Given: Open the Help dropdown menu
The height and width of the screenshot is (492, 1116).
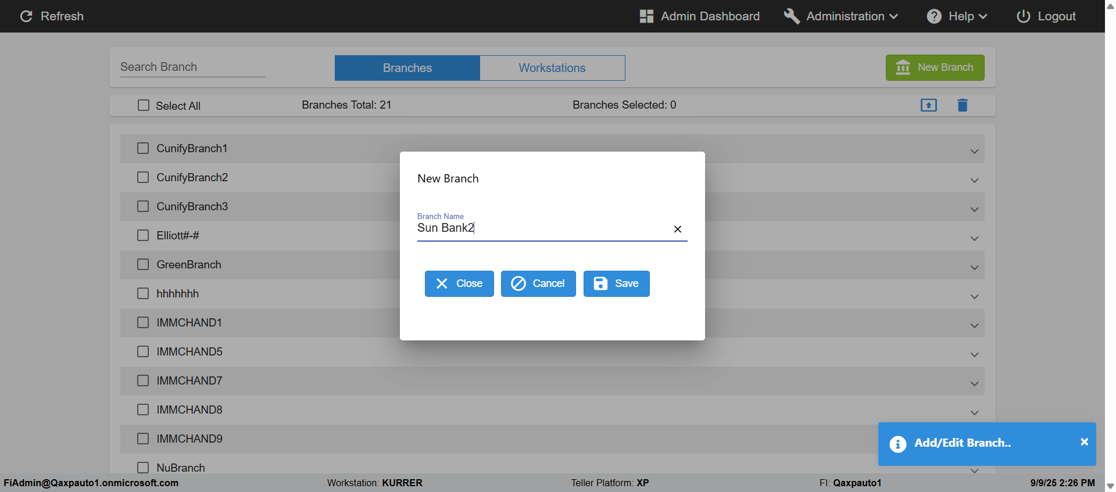Looking at the screenshot, I should pyautogui.click(x=957, y=16).
